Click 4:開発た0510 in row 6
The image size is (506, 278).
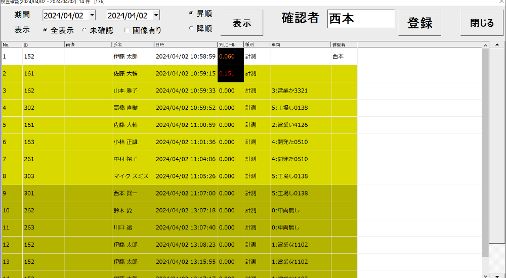[x=290, y=142]
